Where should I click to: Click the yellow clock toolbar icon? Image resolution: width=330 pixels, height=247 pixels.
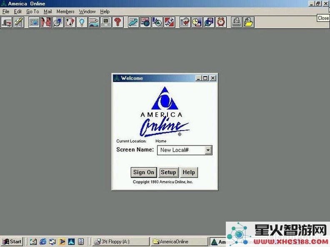coord(197,22)
